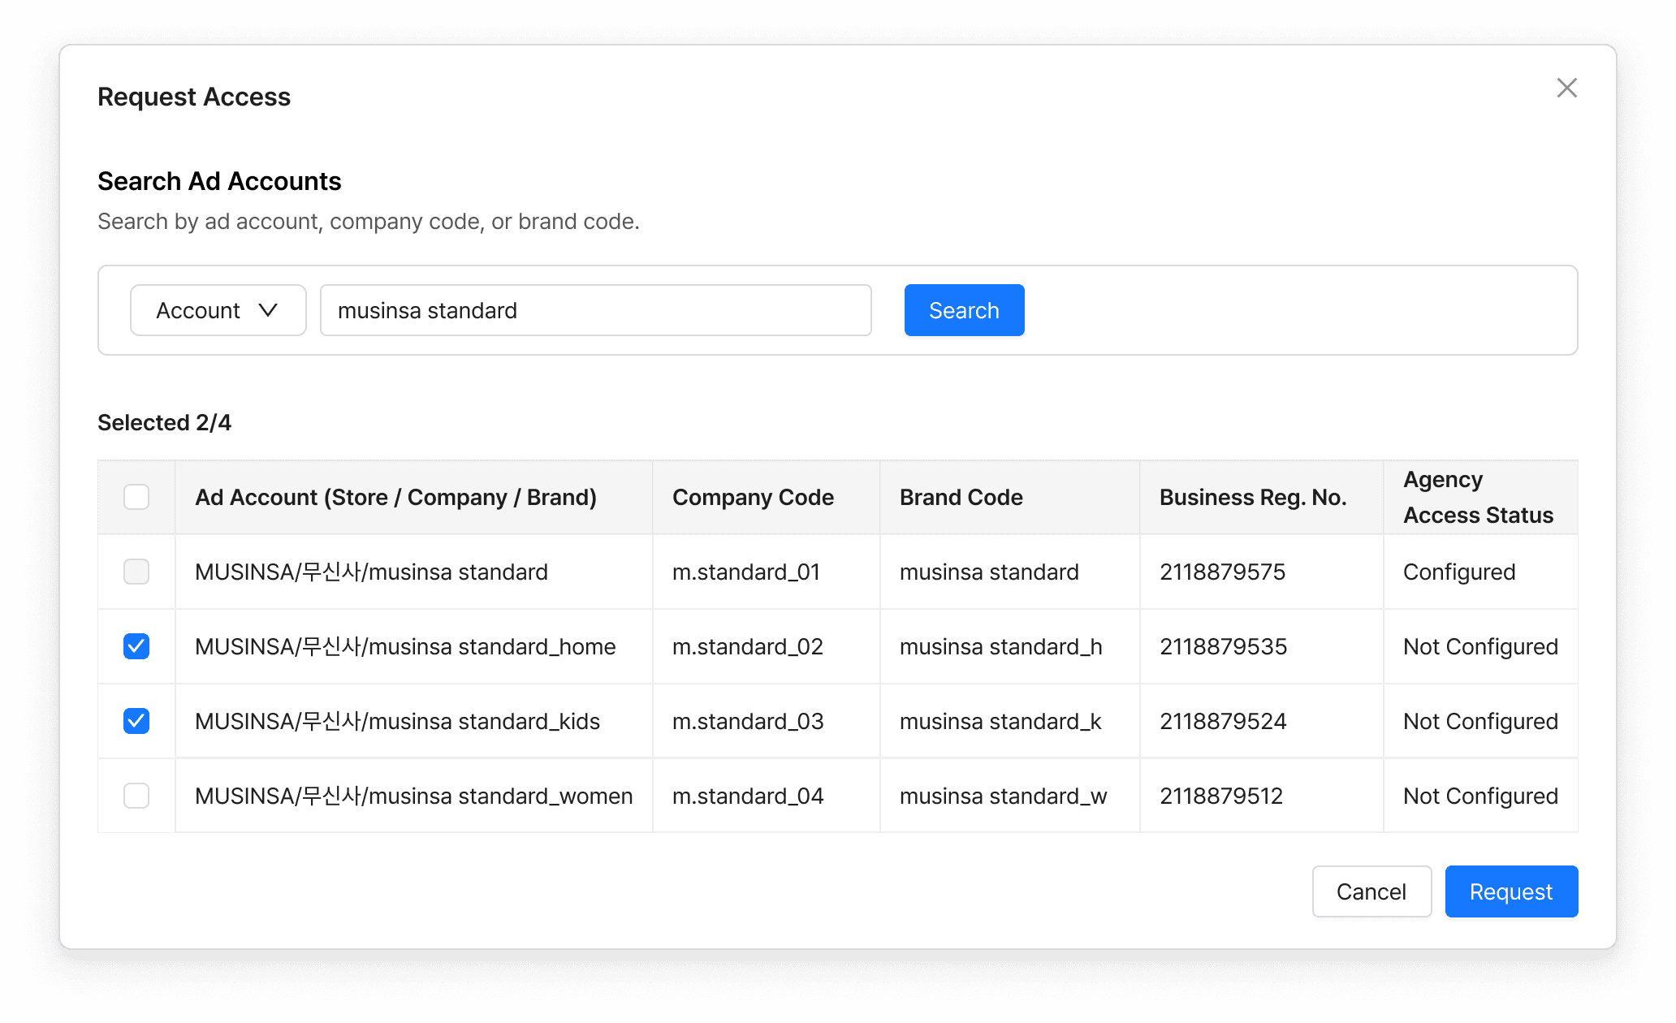The image size is (1676, 1023).
Task: Submit with the Request button
Action: 1511,891
